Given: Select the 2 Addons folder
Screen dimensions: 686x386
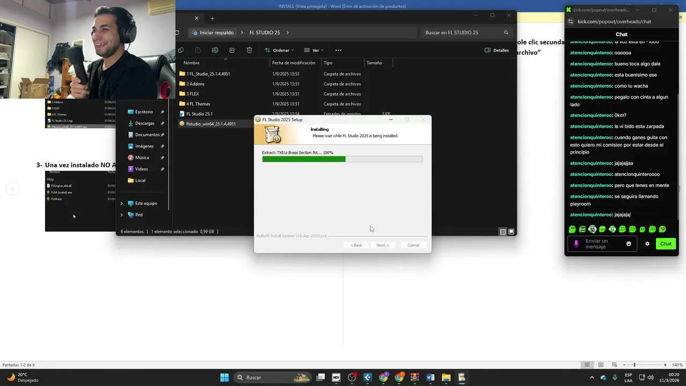Looking at the screenshot, I should click(195, 84).
